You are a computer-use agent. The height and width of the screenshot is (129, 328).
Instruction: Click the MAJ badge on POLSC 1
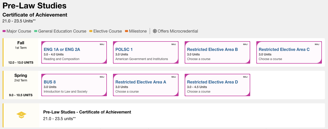tap(173, 44)
